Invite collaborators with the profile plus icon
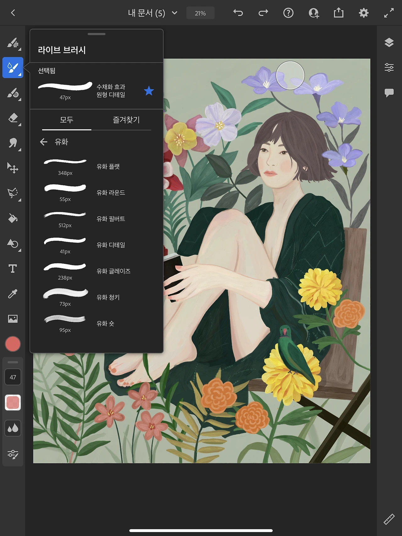 [x=313, y=13]
